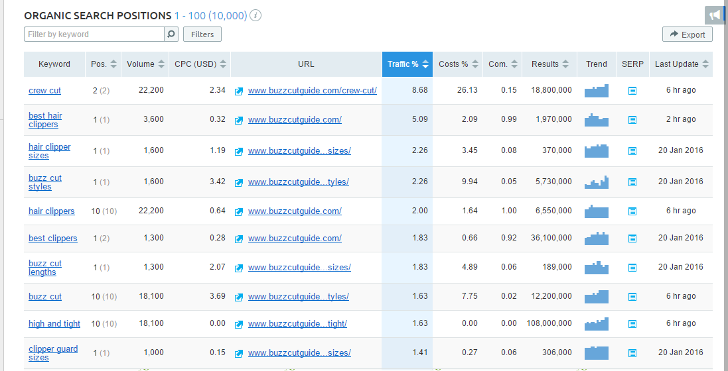
Task: Click the info icon next to Organic Search Positions
Action: pos(256,15)
